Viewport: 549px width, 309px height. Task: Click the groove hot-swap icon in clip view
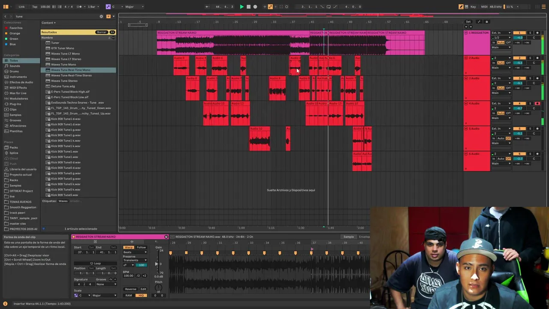(x=110, y=279)
